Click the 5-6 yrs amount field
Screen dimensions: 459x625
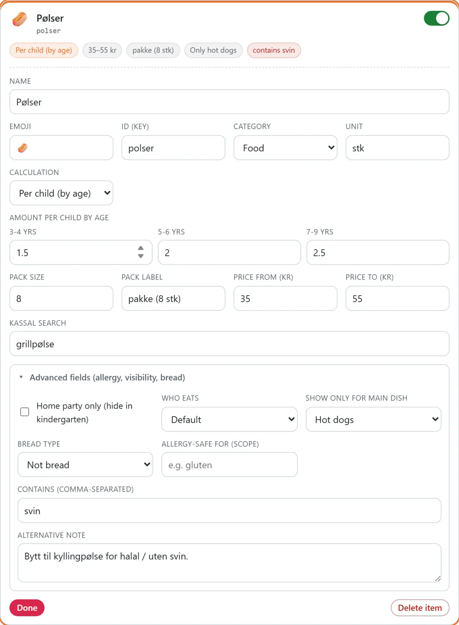(x=229, y=252)
